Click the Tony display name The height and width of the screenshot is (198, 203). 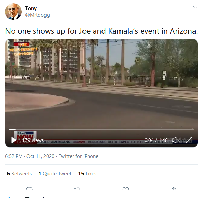31,8
